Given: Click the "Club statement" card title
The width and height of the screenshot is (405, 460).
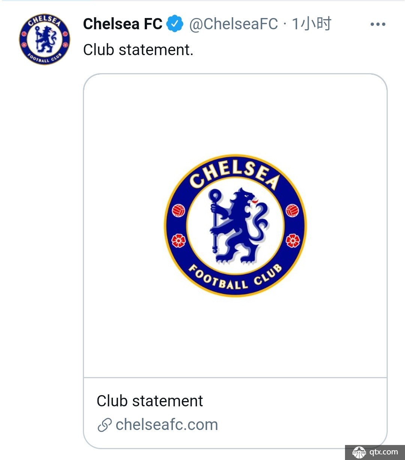Looking at the screenshot, I should coord(150,401).
